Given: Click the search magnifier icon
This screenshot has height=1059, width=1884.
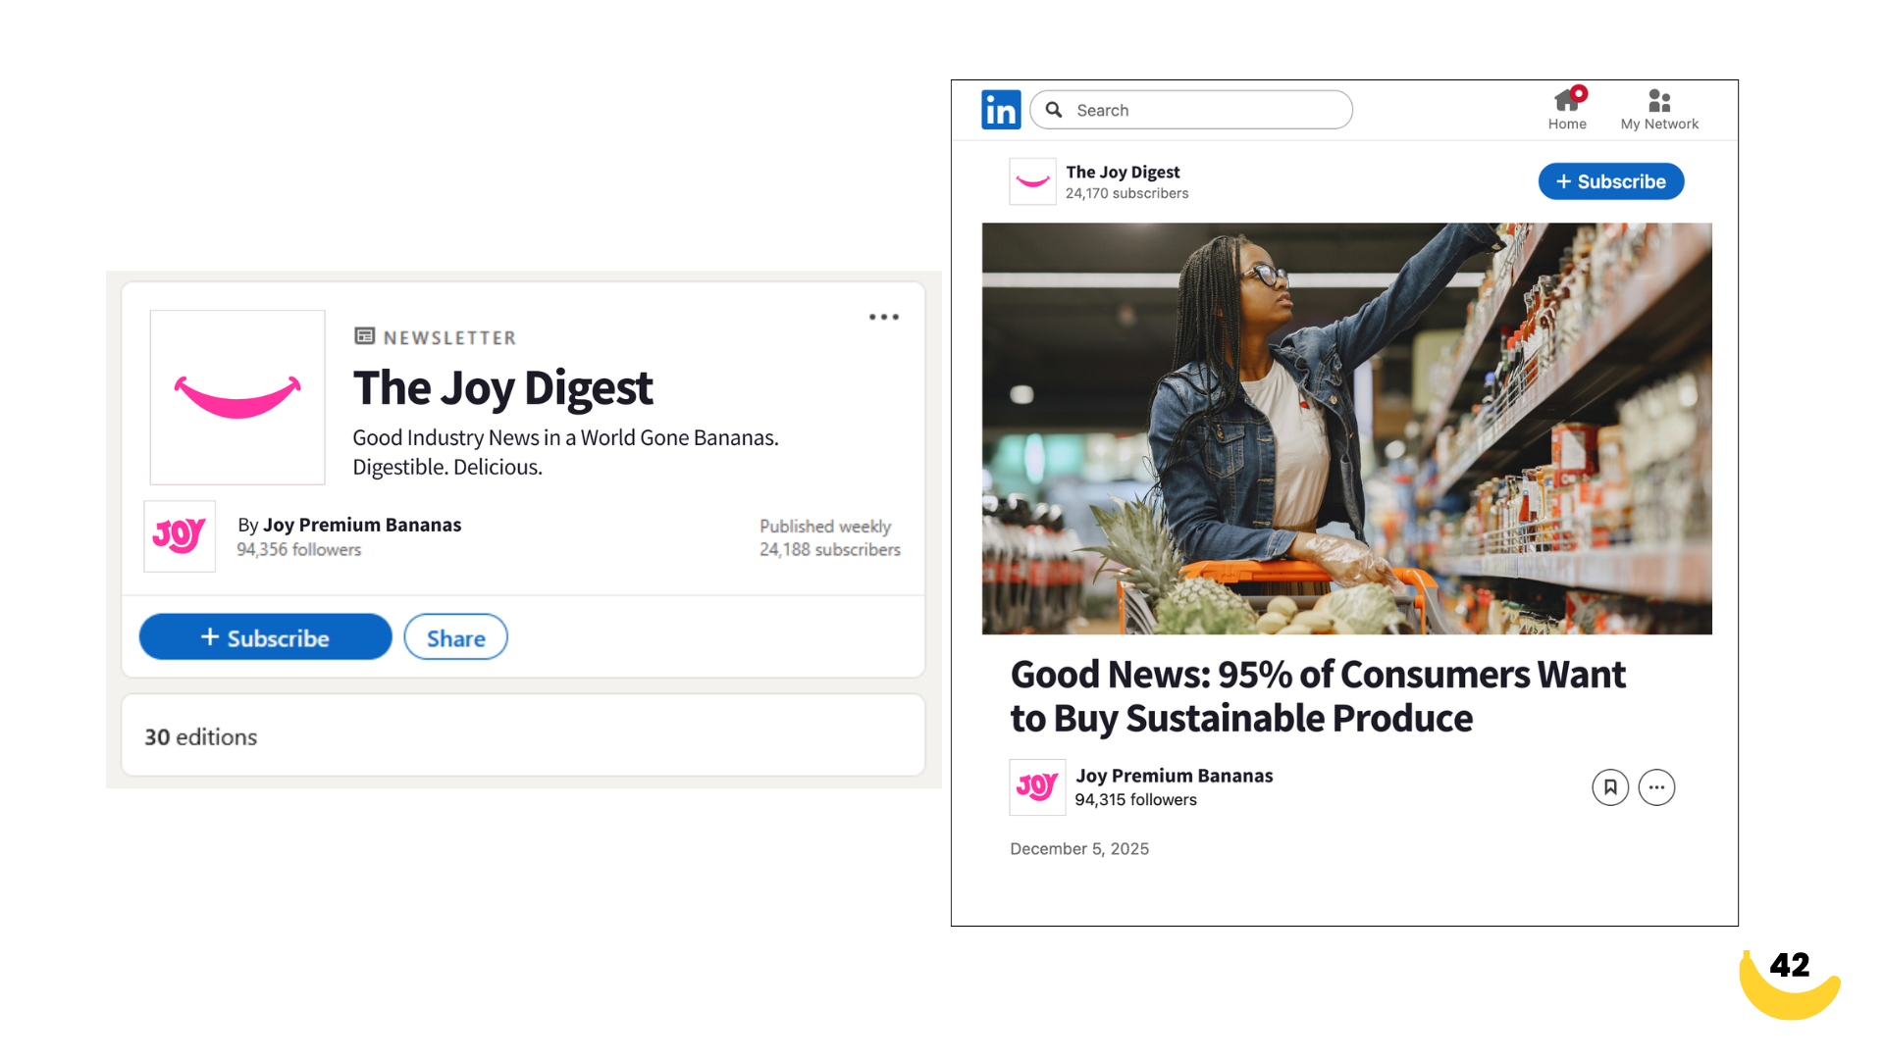Looking at the screenshot, I should tap(1054, 110).
